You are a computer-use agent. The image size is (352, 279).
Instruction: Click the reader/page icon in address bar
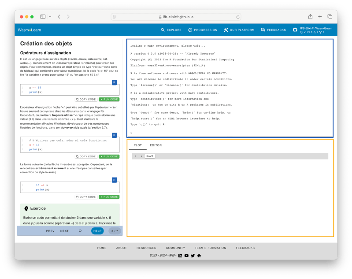tap(115, 17)
